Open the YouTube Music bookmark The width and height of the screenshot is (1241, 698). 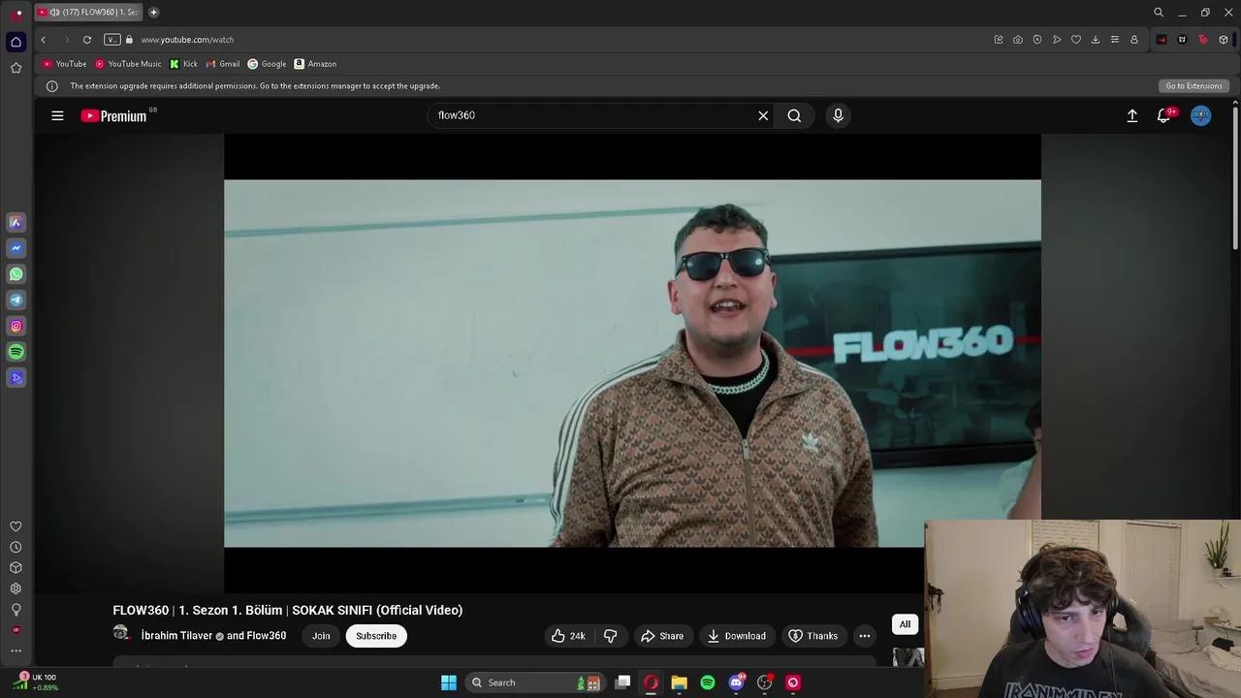tap(128, 64)
